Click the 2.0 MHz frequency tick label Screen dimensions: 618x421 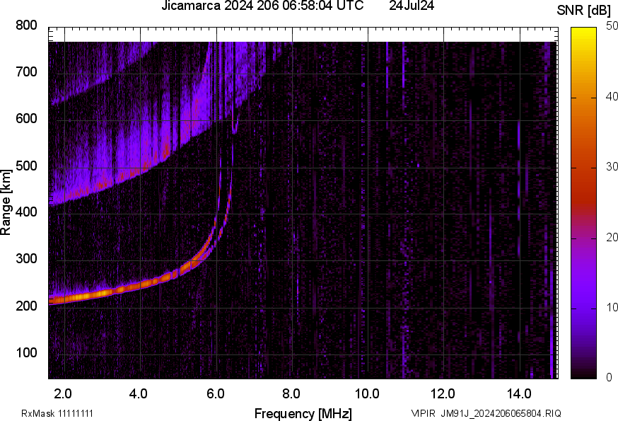(x=64, y=392)
